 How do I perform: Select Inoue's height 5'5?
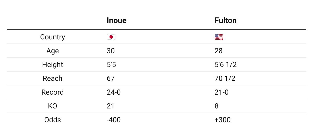click(111, 65)
